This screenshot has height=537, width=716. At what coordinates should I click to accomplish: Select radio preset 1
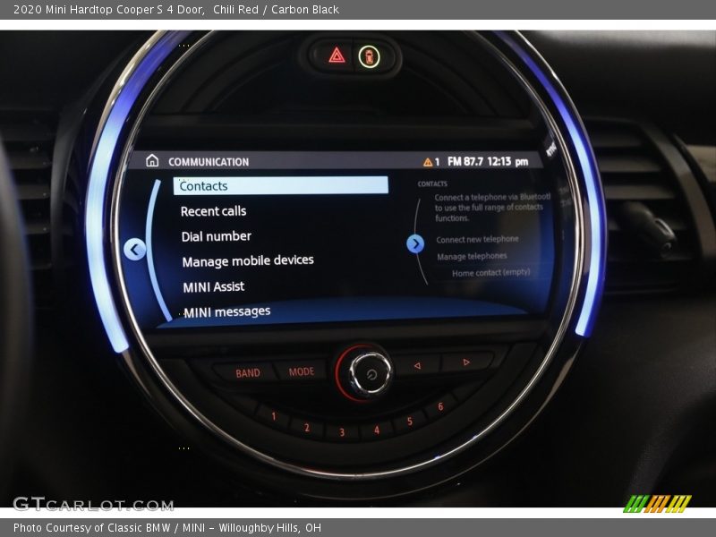[274, 416]
